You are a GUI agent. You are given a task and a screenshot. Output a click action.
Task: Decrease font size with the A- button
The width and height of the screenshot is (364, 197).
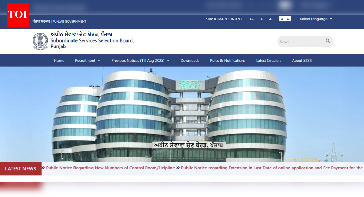(x=271, y=19)
